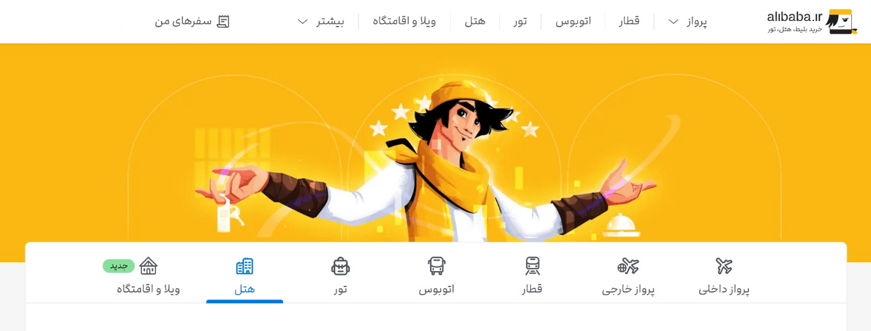Image resolution: width=871 pixels, height=331 pixels.
Task: Open the پرواز menu in navbar
Action: click(697, 22)
